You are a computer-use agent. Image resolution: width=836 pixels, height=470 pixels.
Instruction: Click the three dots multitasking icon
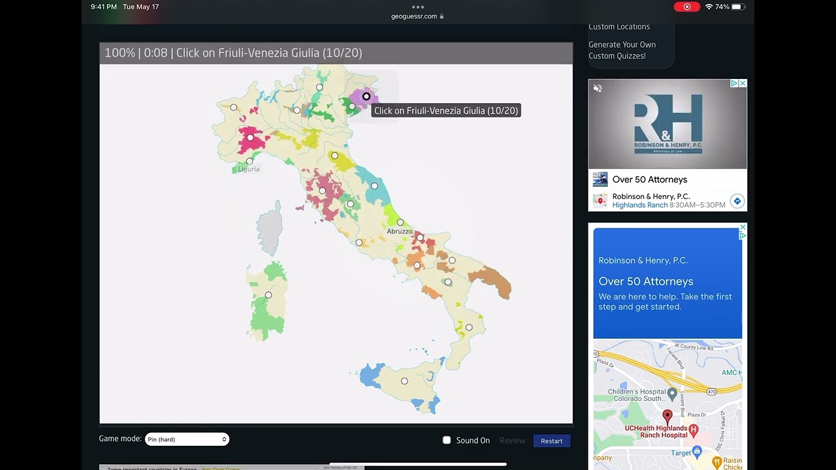pyautogui.click(x=418, y=7)
